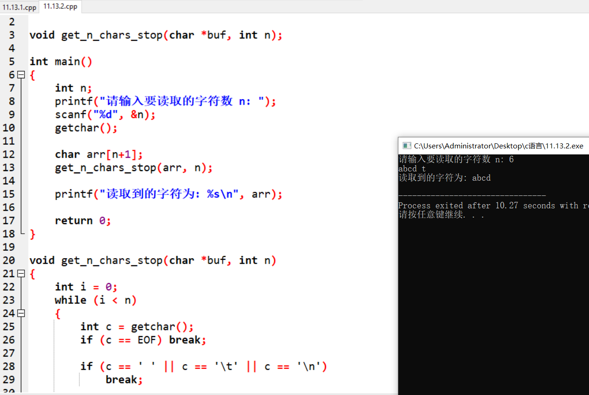Click the 'int main()' declaration

[61, 62]
